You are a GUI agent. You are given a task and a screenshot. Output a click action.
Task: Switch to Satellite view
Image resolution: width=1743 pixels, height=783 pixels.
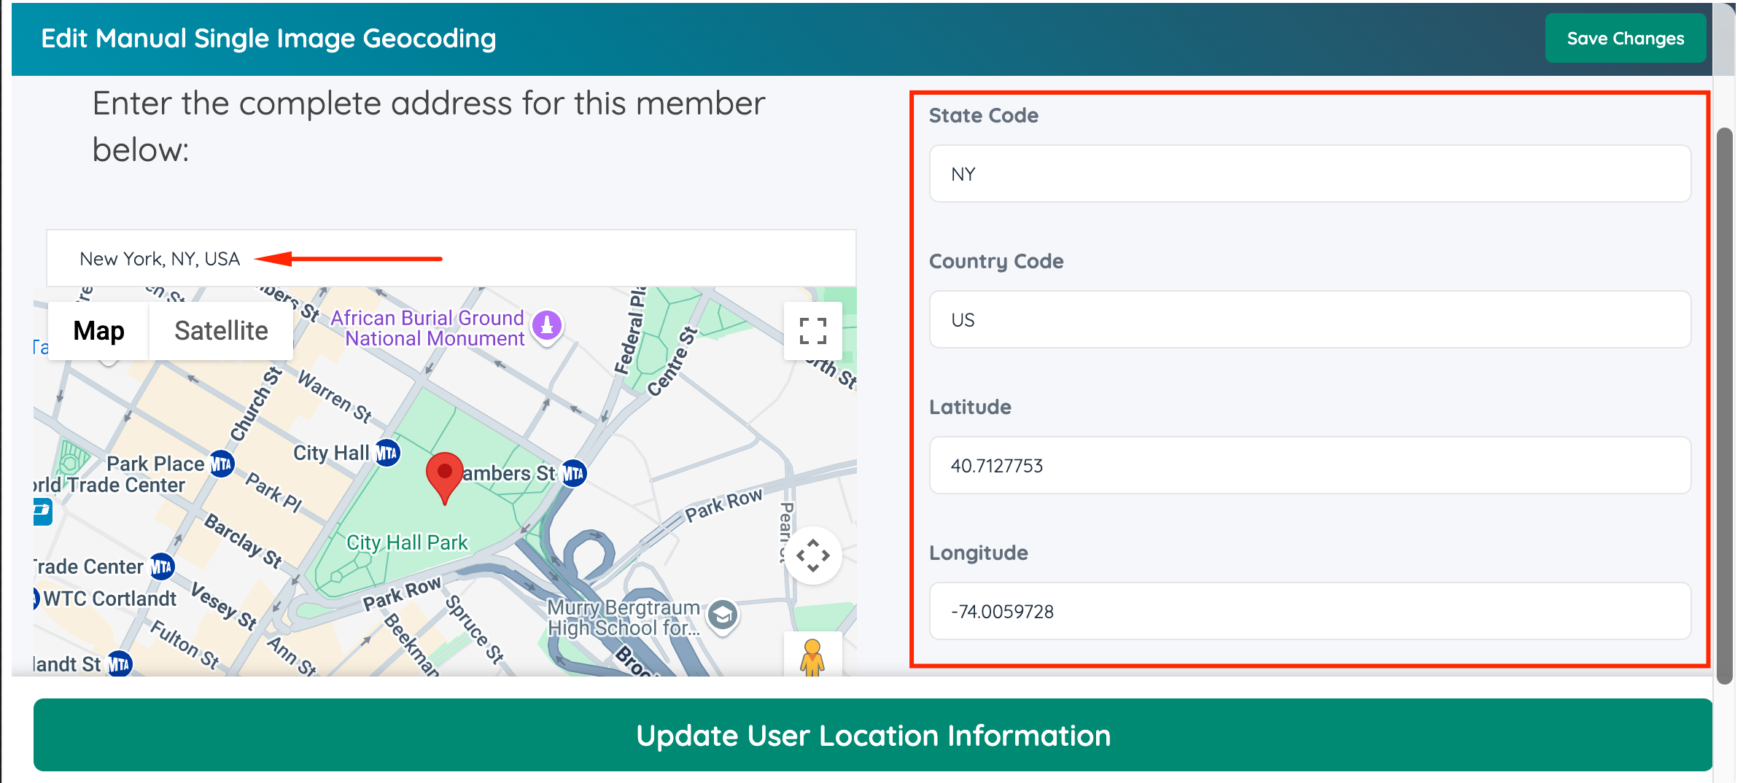click(x=221, y=331)
